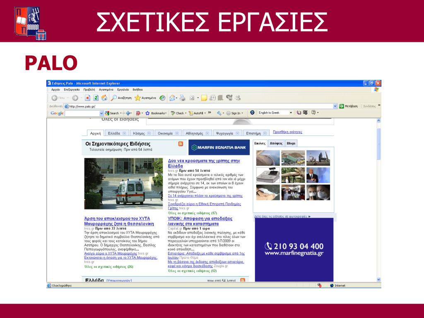Image resolution: width=424 pixels, height=318 pixels.
Task: Open the Προβολή menu
Action: coord(89,89)
